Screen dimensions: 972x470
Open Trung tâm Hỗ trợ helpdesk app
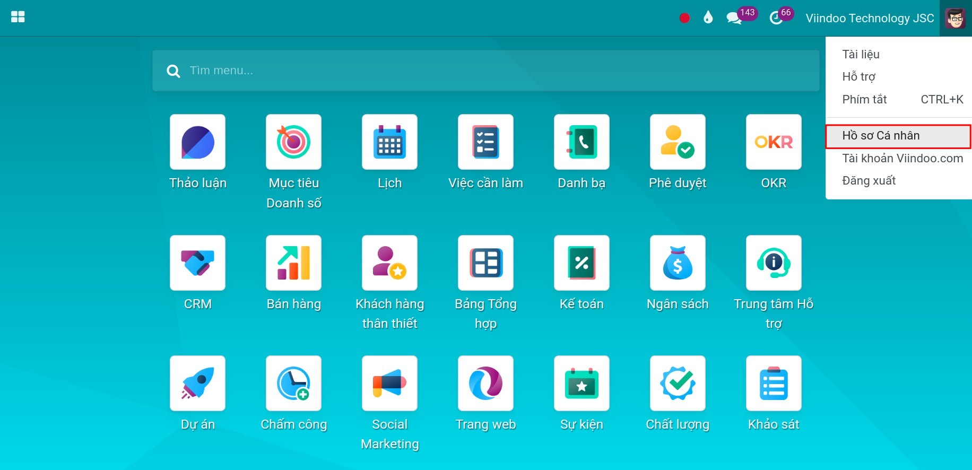(x=774, y=263)
